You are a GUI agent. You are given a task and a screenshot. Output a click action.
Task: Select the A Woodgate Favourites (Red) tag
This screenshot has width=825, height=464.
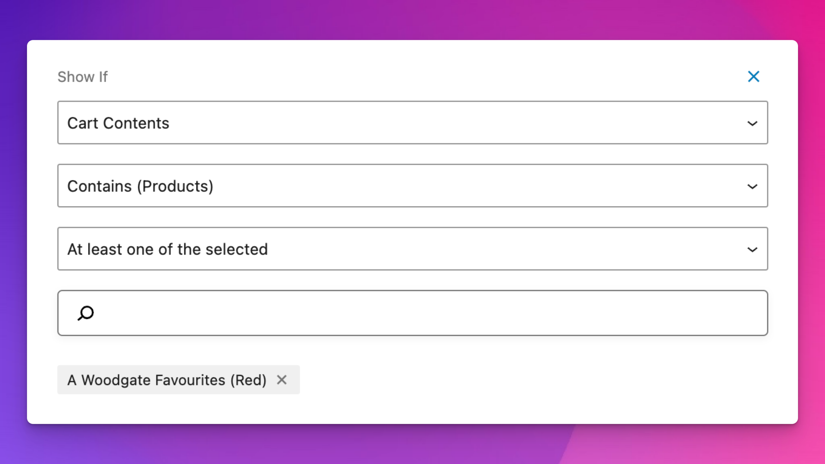167,380
